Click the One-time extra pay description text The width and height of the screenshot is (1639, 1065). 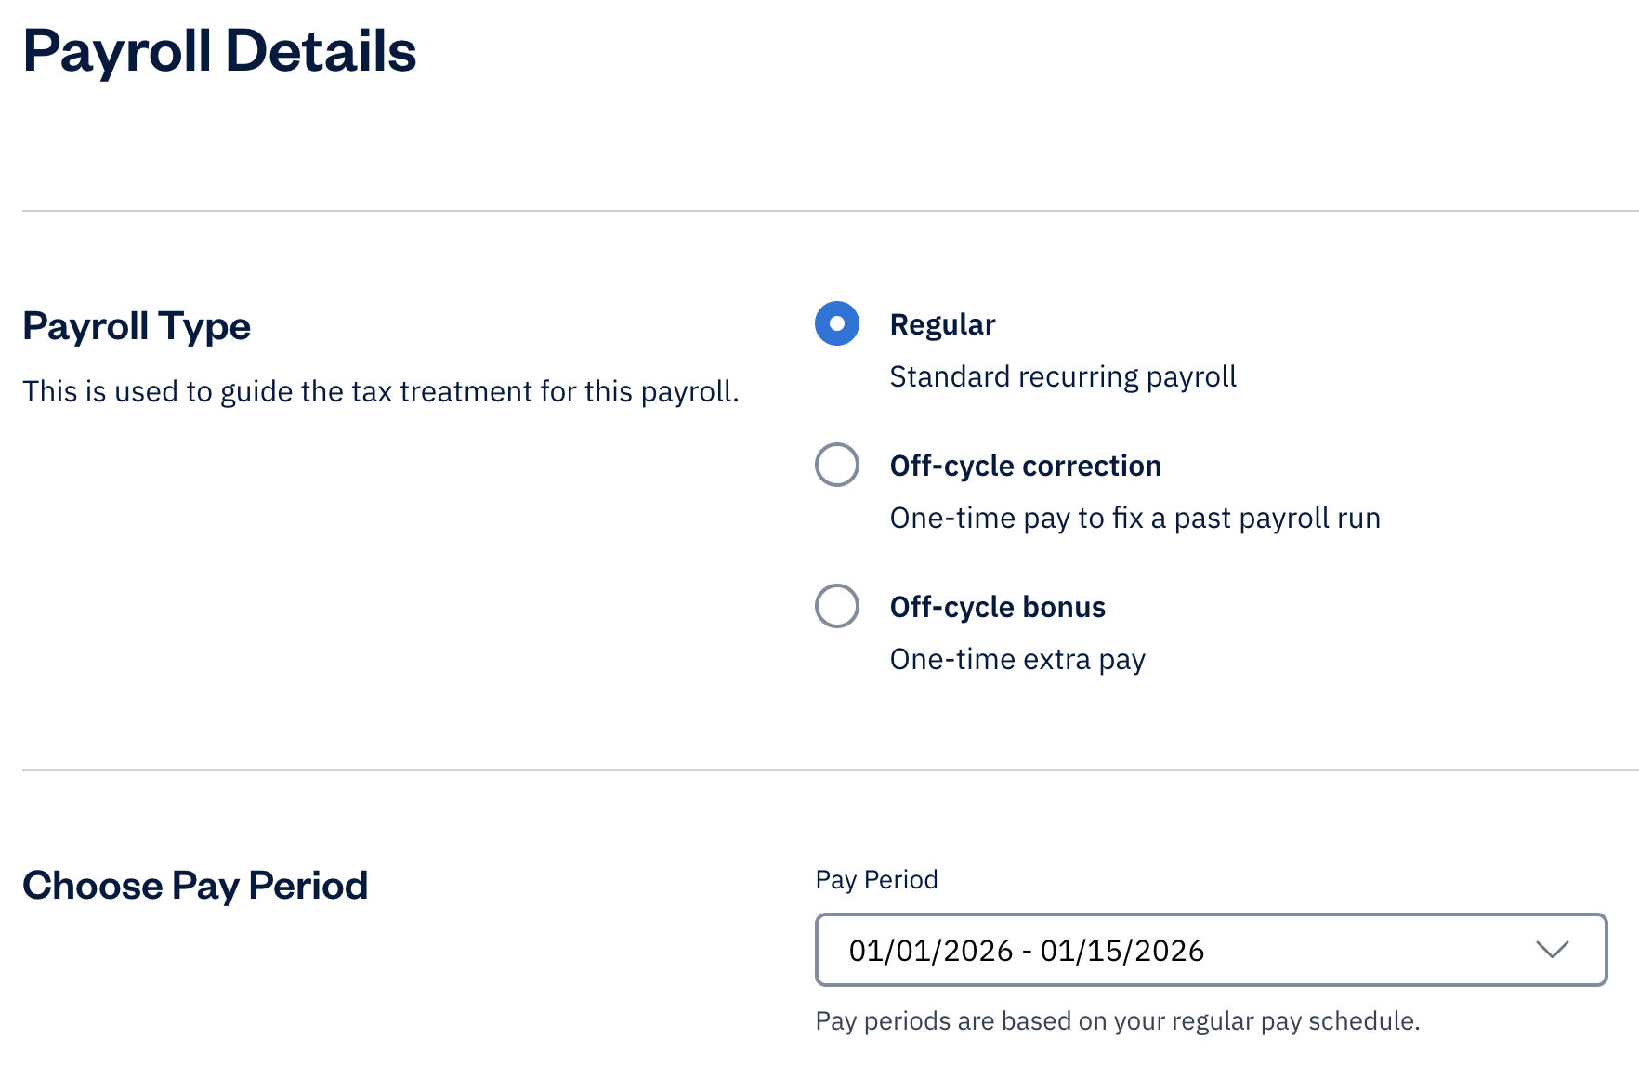(1017, 659)
